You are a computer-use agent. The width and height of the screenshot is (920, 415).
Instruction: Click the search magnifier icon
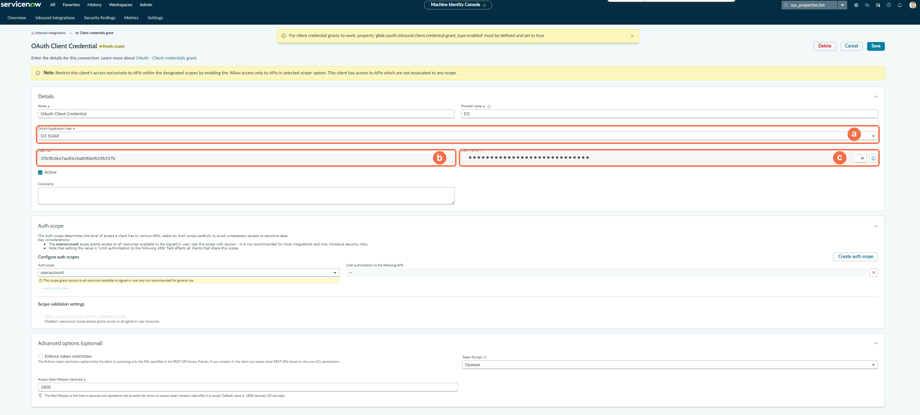(786, 5)
